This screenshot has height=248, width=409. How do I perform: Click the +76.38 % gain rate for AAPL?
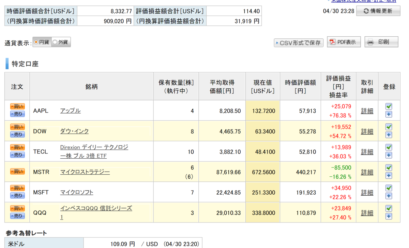point(340,116)
